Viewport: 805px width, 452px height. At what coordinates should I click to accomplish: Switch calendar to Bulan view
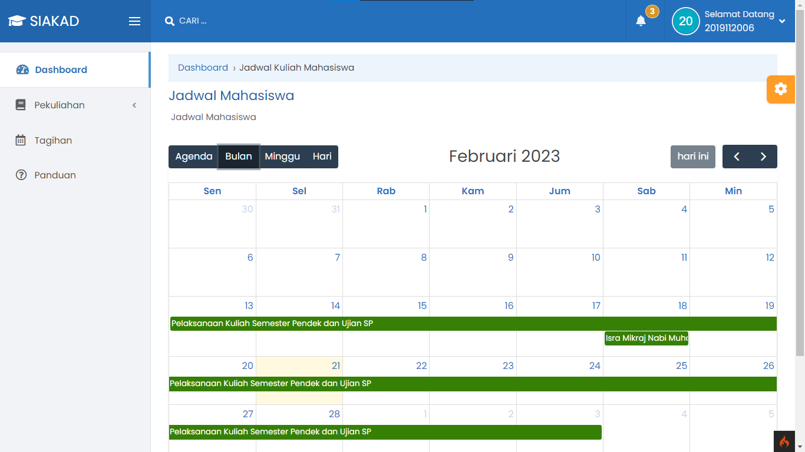[239, 157]
